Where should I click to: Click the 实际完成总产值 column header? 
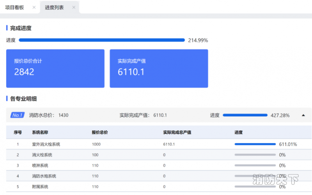pyautogui.click(x=177, y=133)
